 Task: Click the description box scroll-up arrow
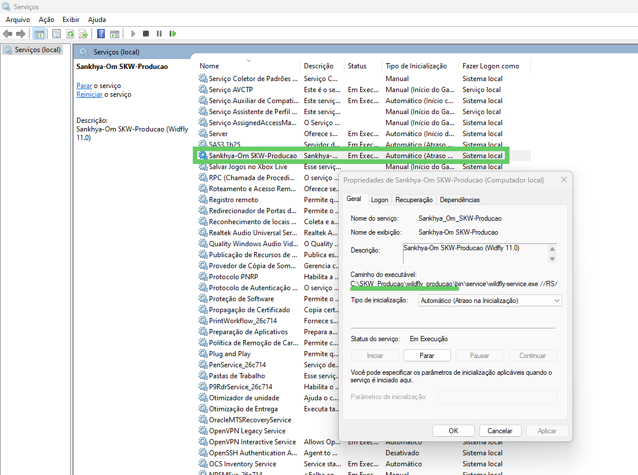552,249
